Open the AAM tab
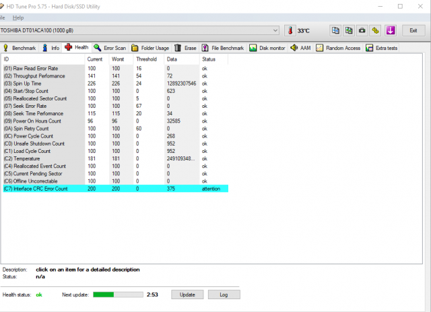Viewport: 431px width, 312px height. (x=301, y=48)
